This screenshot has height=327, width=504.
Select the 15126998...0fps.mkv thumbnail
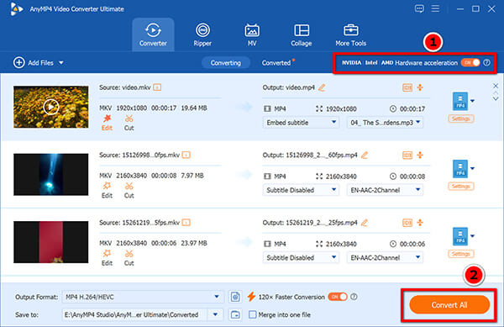click(50, 174)
